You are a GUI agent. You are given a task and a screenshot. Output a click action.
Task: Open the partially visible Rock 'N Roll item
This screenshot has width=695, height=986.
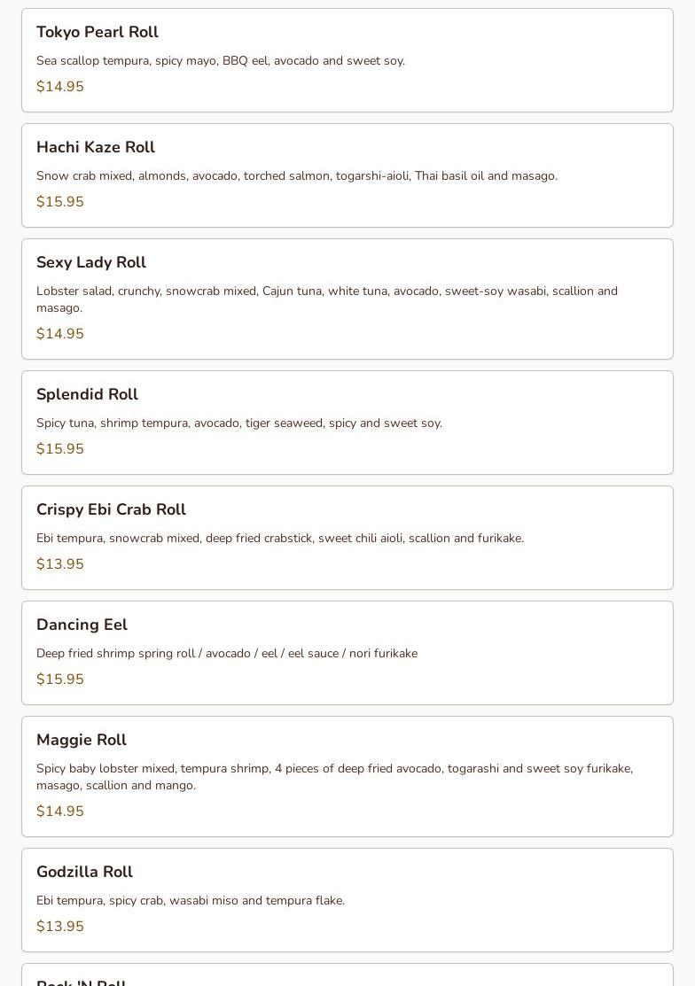pos(82,980)
